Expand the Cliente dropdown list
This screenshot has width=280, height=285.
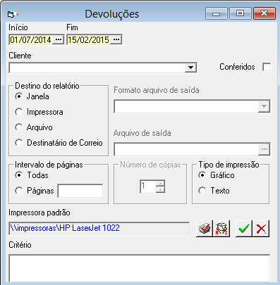point(190,68)
